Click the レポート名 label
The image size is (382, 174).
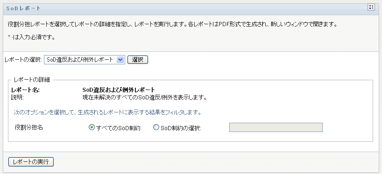point(25,90)
